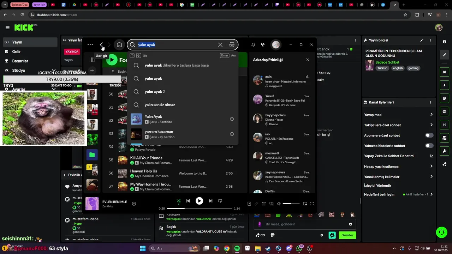Add EVLEN BENİMLE to liked songs
The width and height of the screenshot is (452, 254).
pyautogui.click(x=134, y=204)
